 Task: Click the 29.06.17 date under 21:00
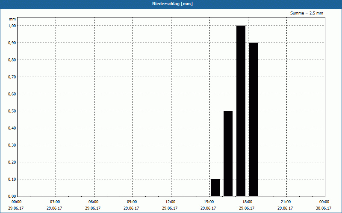[285, 208]
